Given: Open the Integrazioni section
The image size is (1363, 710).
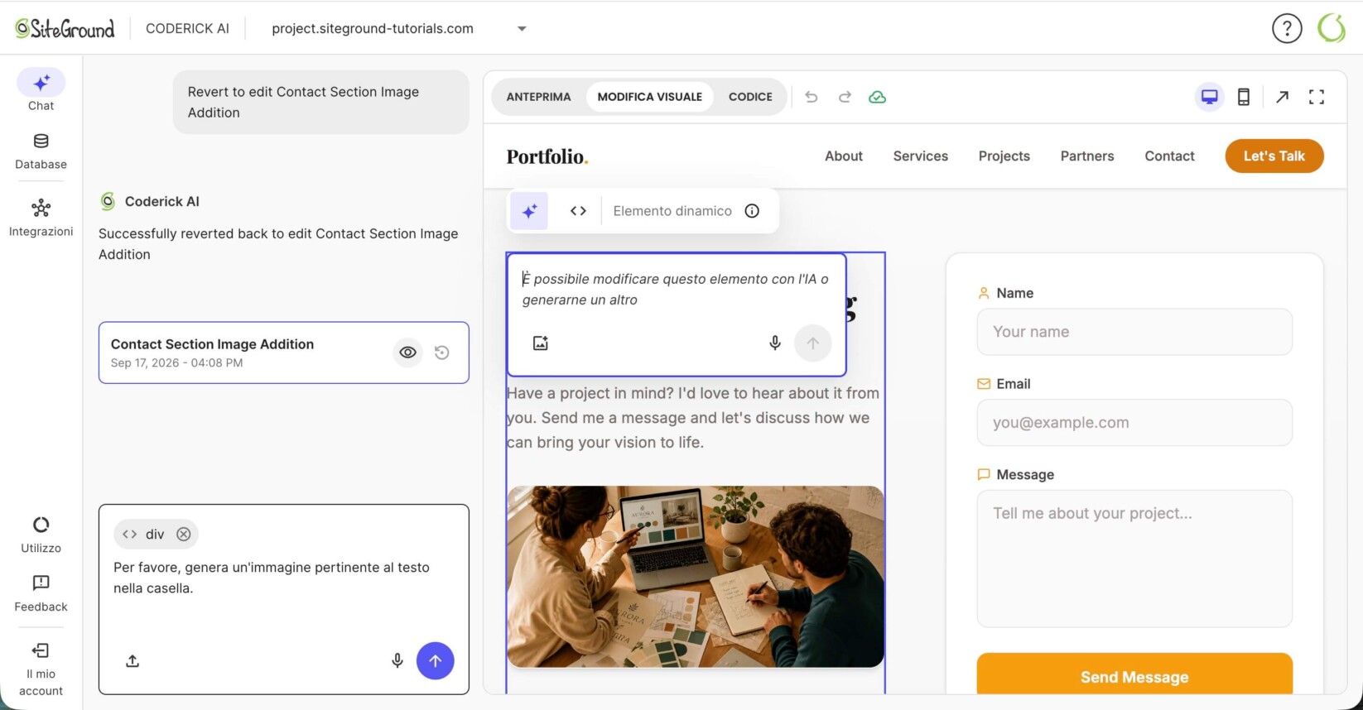Looking at the screenshot, I should tap(41, 218).
